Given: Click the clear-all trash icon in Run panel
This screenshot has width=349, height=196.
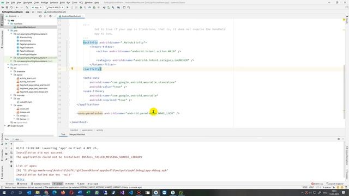Looking at the screenshot, I should 11,166.
